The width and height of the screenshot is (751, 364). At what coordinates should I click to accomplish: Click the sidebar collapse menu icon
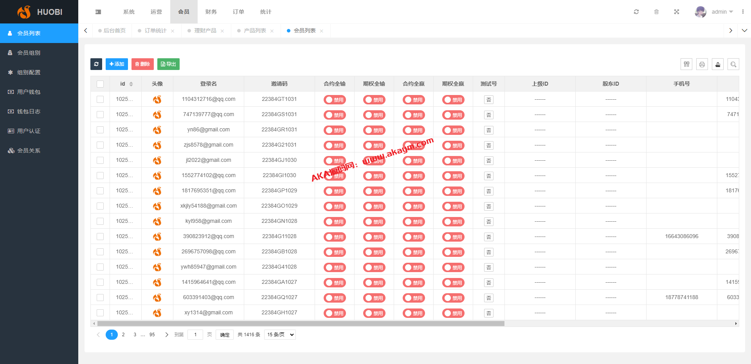tap(98, 12)
